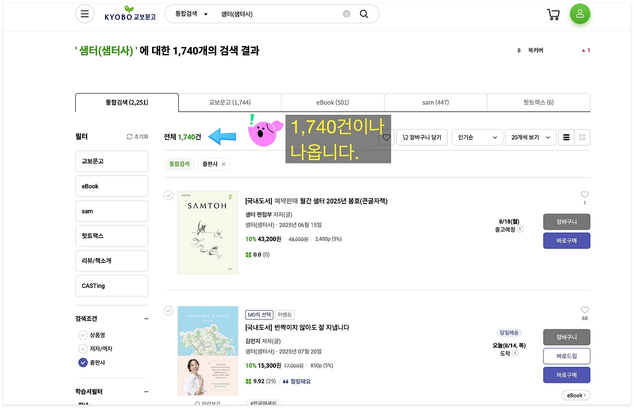Screen dimensions: 634x408
Task: Open the hamburger main menu
Action: click(x=85, y=14)
